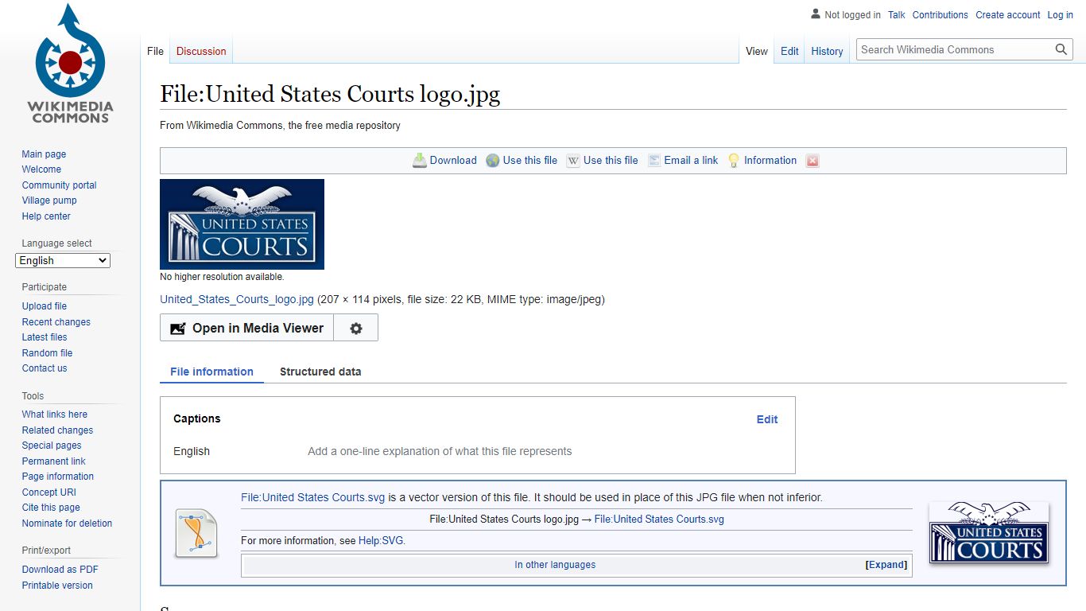Image resolution: width=1086 pixels, height=611 pixels.
Task: Open the Village pump link
Action: click(49, 200)
